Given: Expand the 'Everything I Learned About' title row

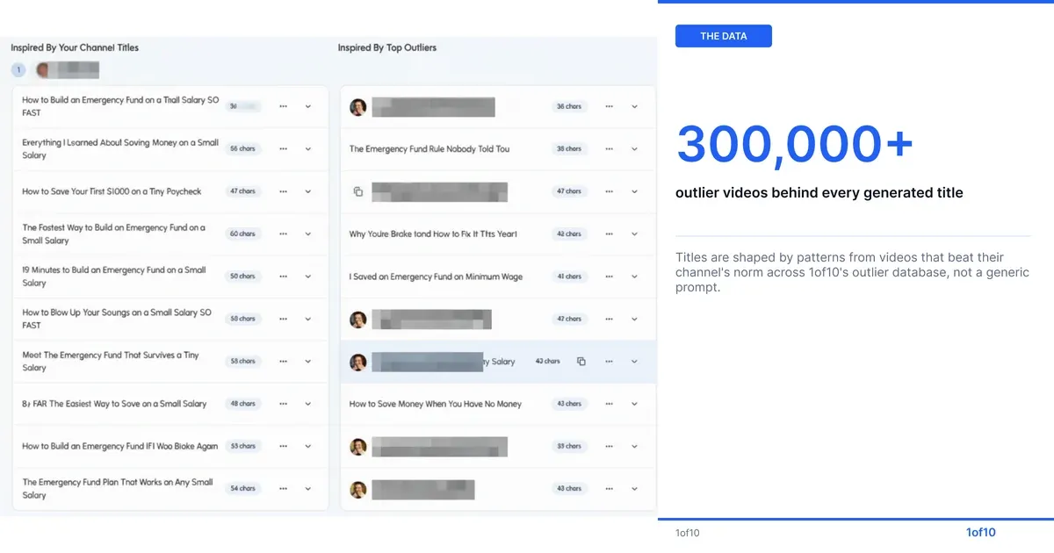Looking at the screenshot, I should 308,149.
